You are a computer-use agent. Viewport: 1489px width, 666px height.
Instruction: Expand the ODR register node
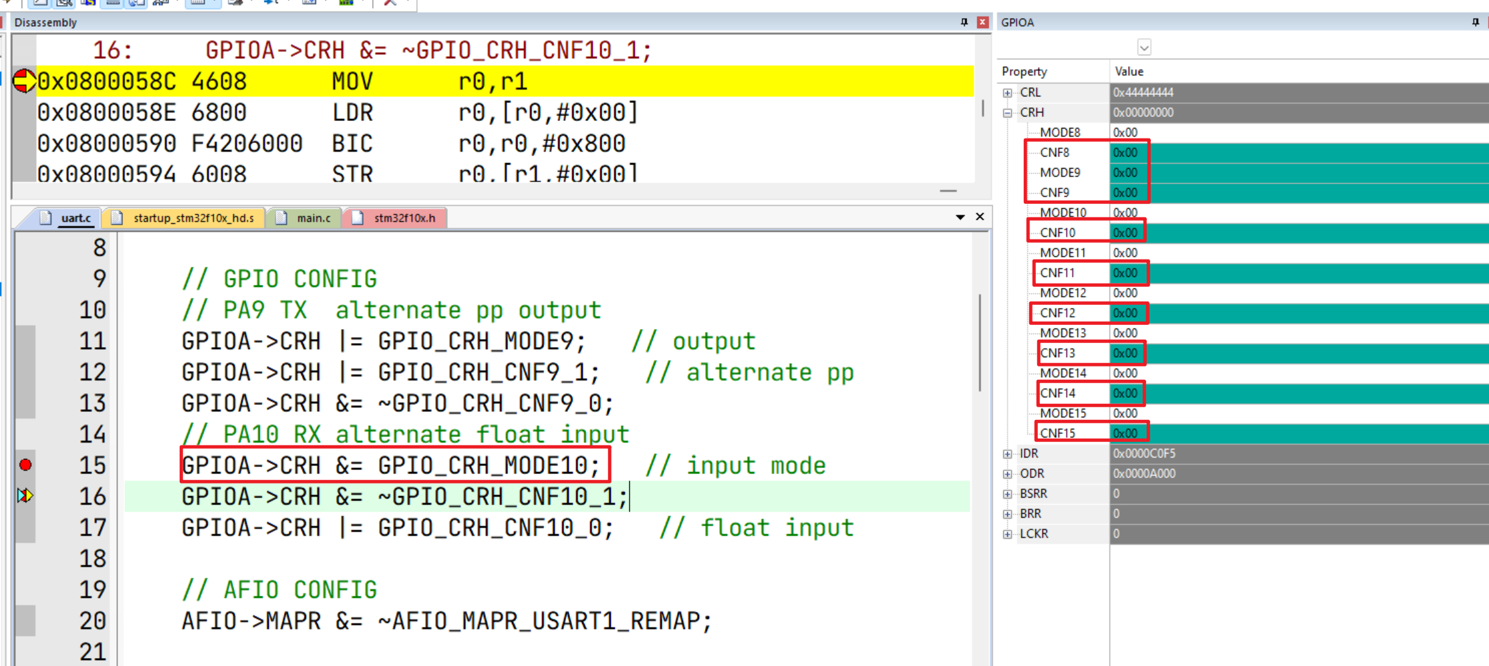click(1007, 474)
